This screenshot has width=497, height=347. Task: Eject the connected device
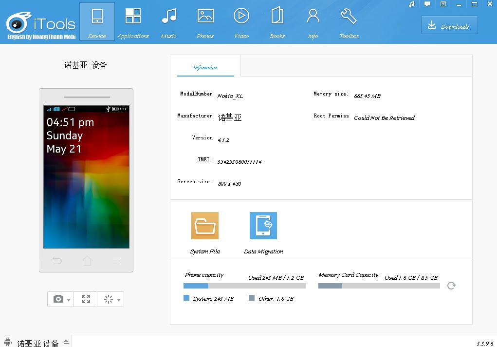coord(66,342)
